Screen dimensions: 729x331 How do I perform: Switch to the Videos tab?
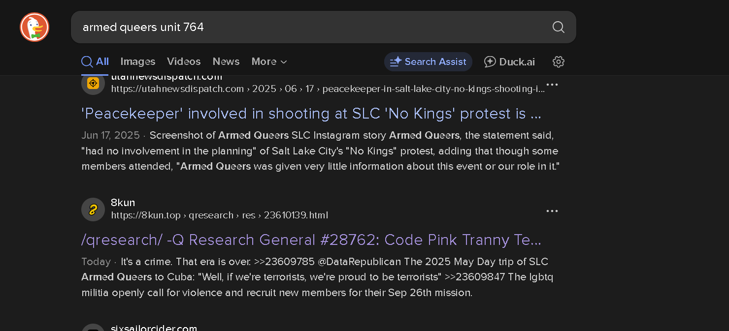click(184, 61)
